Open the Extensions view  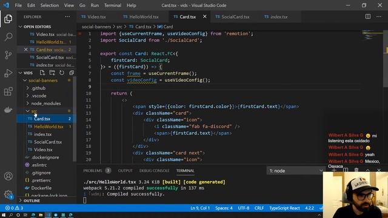coord(8,91)
